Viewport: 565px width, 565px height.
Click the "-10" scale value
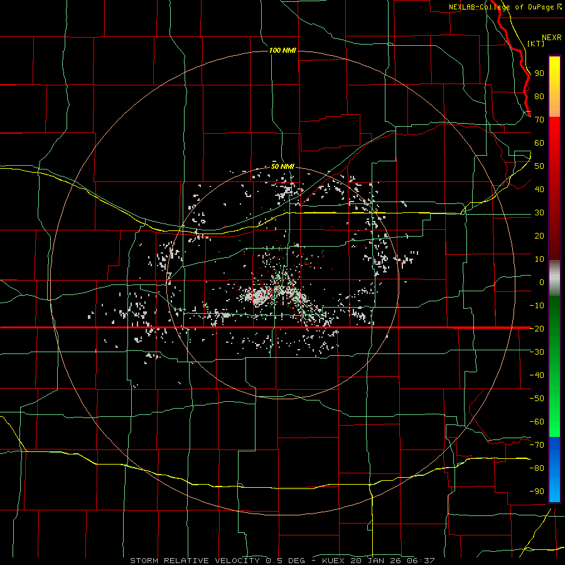pos(537,306)
